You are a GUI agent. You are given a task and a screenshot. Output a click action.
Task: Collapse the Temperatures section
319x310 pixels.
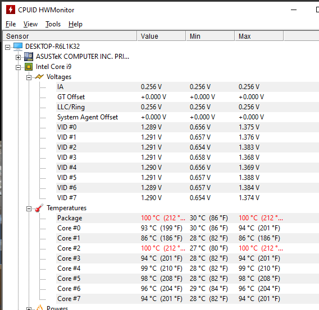[x=29, y=209]
